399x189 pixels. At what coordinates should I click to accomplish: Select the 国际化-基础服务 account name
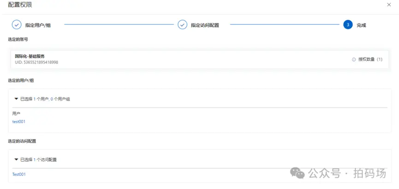(x=30, y=56)
